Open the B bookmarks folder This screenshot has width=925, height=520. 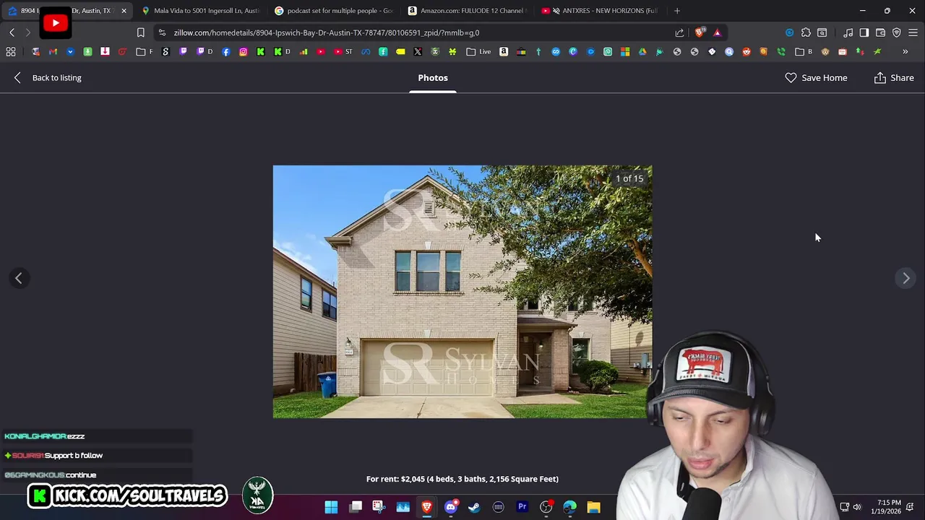click(804, 52)
